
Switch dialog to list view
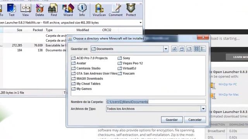click(x=196, y=49)
